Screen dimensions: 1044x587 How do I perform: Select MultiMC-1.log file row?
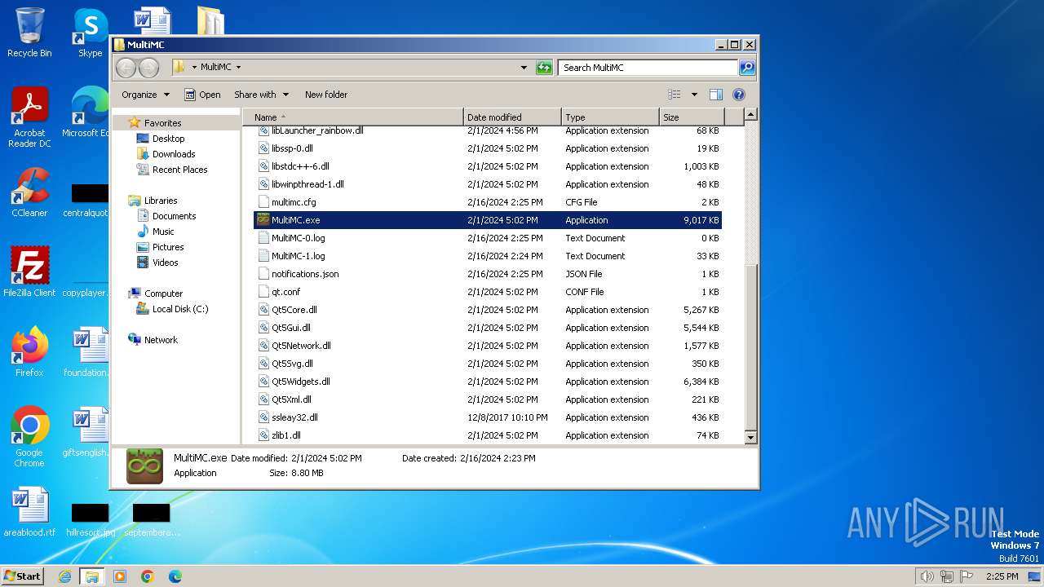click(x=488, y=256)
